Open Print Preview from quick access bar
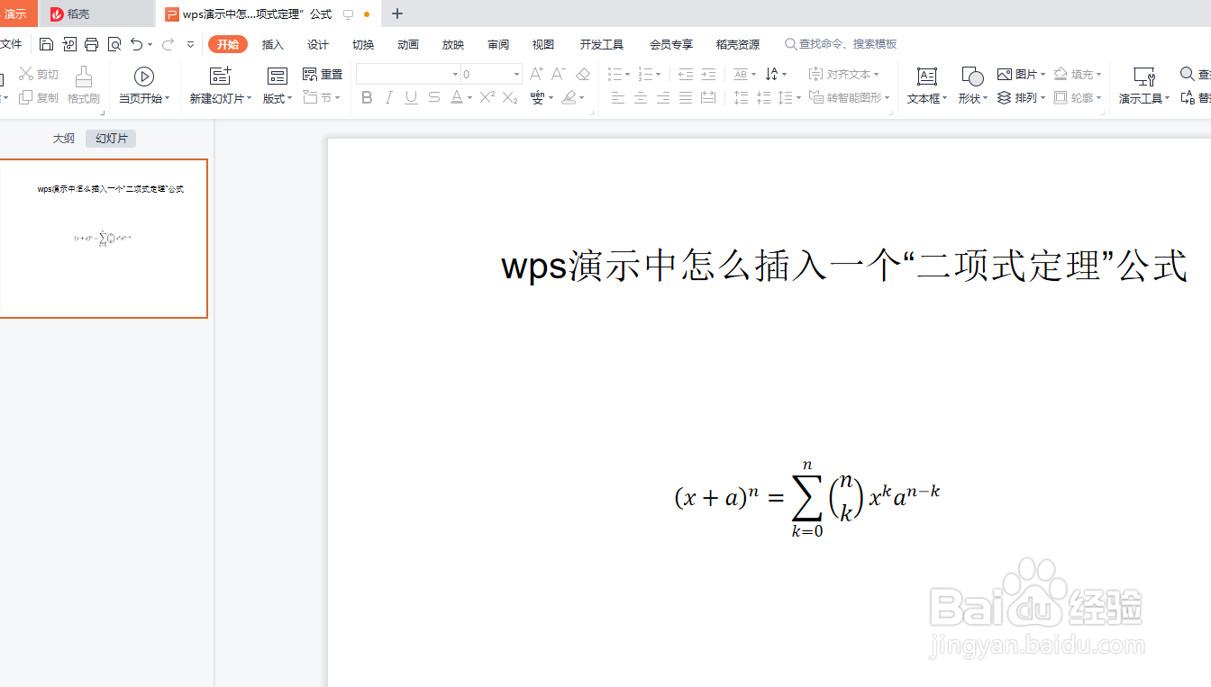The width and height of the screenshot is (1211, 687). [114, 44]
